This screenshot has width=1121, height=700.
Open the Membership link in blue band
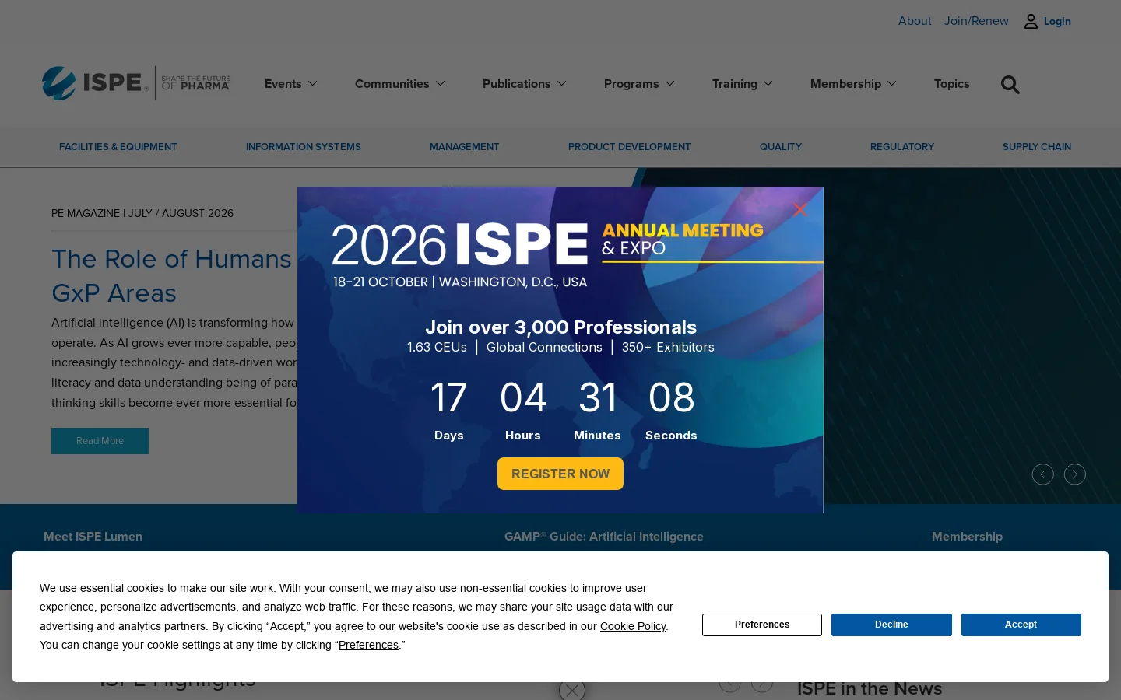[967, 536]
